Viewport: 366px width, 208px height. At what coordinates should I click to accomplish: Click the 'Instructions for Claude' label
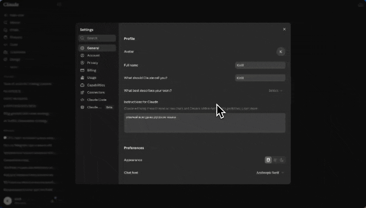[x=141, y=102]
